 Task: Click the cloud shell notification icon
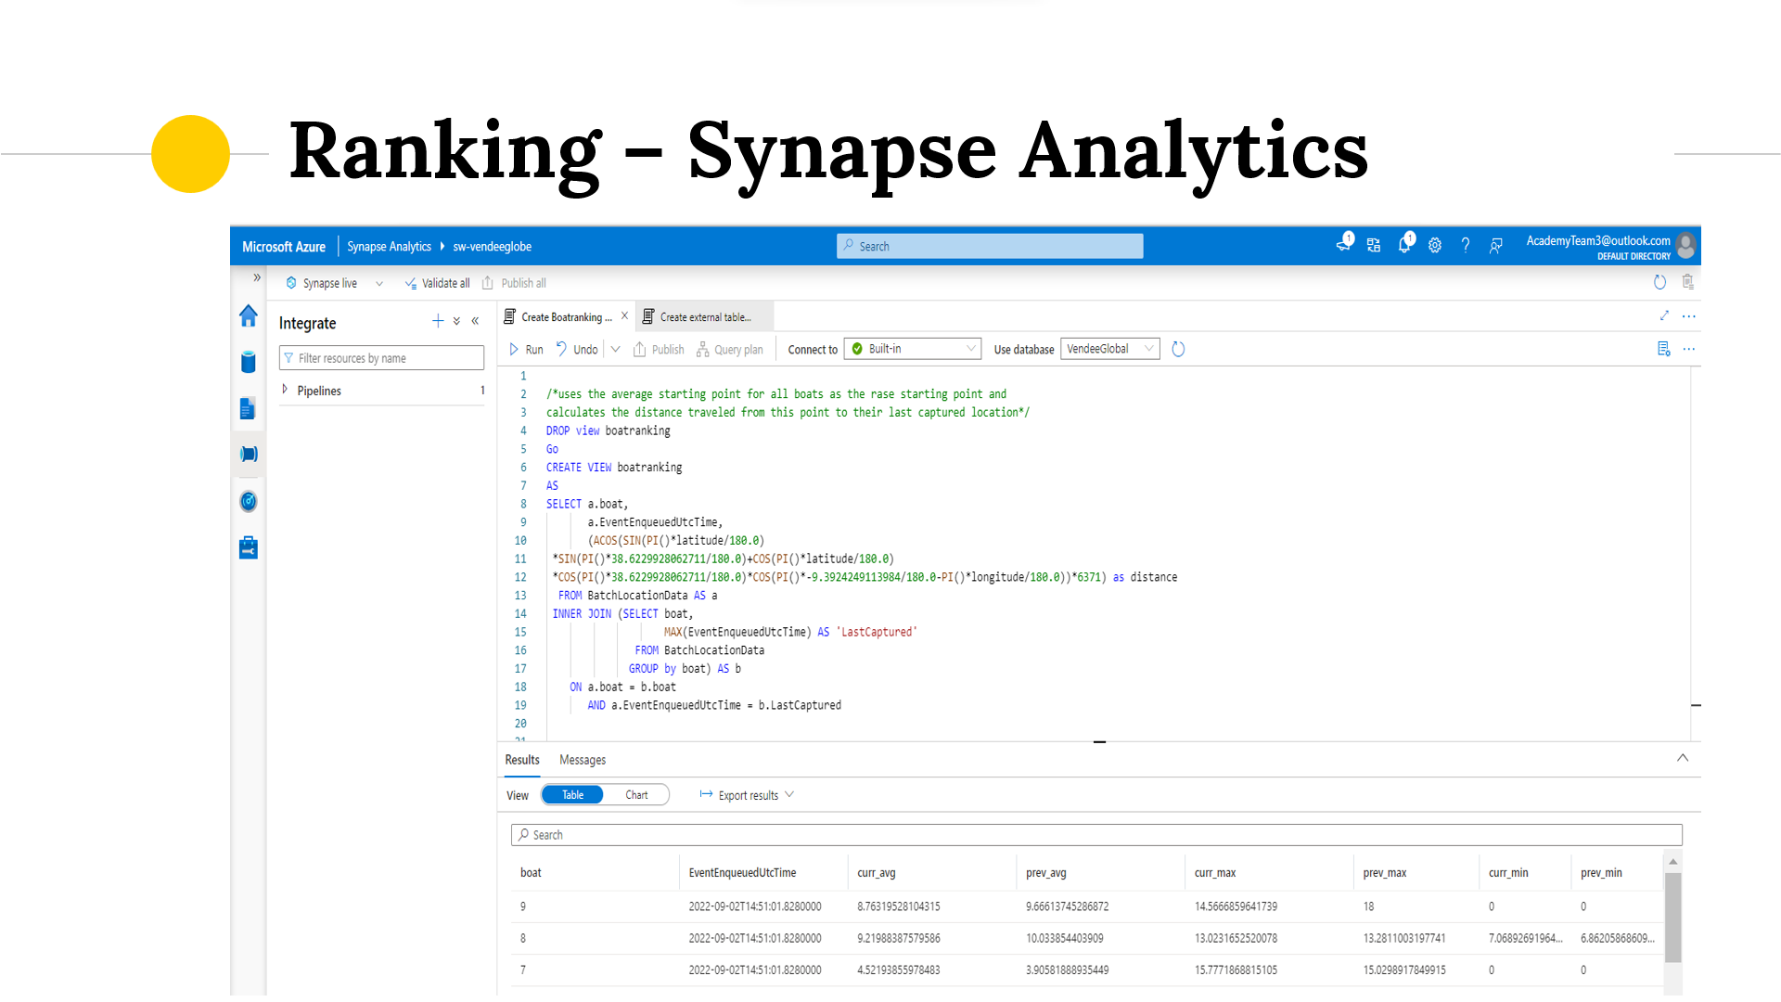click(1344, 244)
